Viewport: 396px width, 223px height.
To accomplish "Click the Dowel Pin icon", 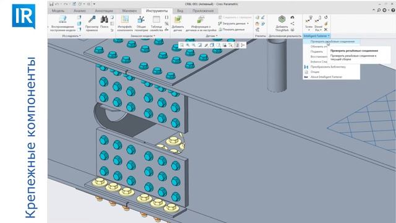I will (x=318, y=20).
